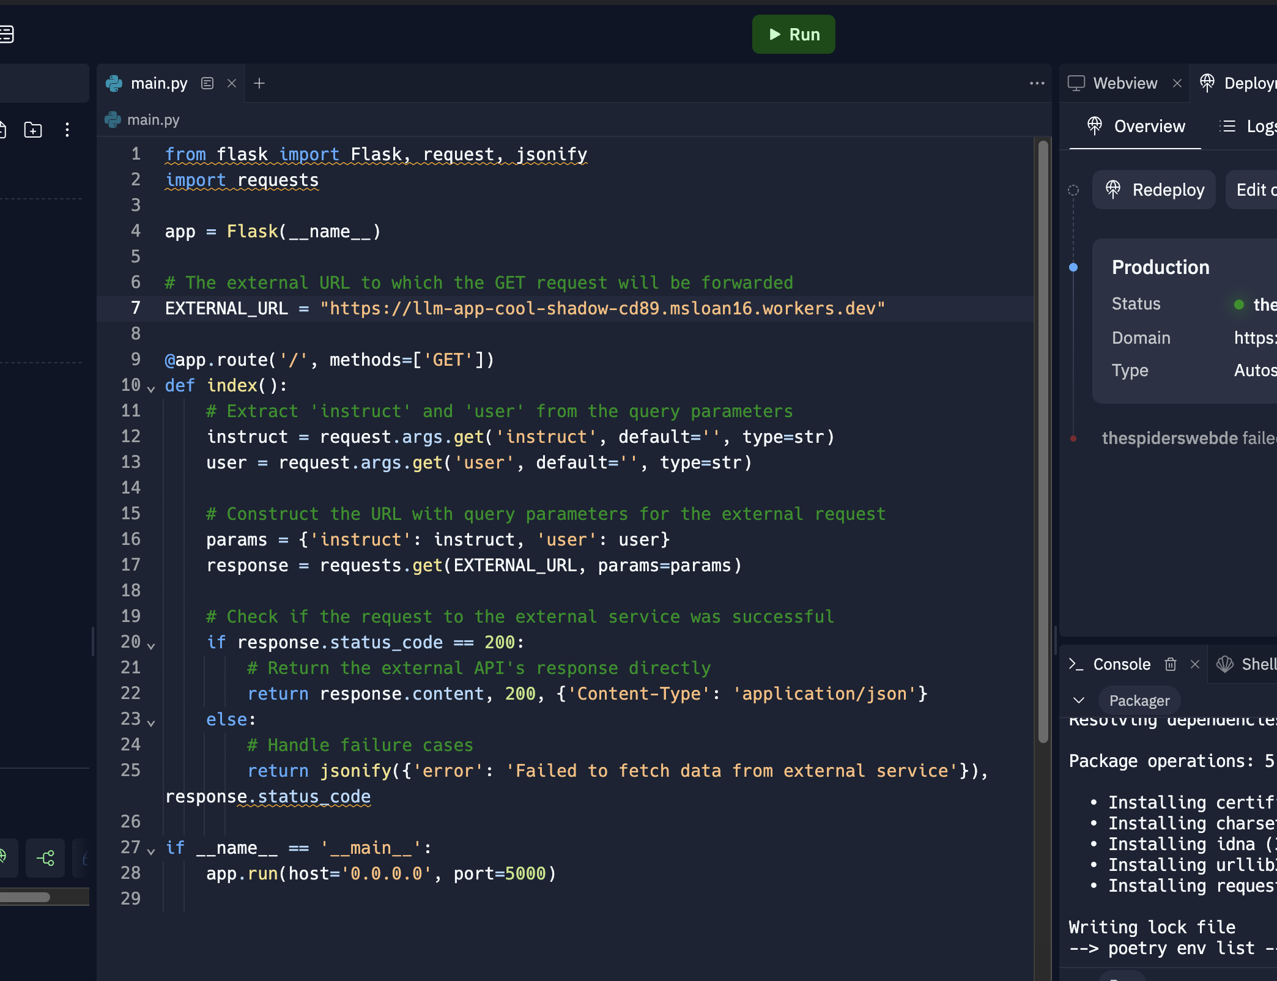Close the main.py editor tab
The width and height of the screenshot is (1277, 981).
click(x=232, y=83)
